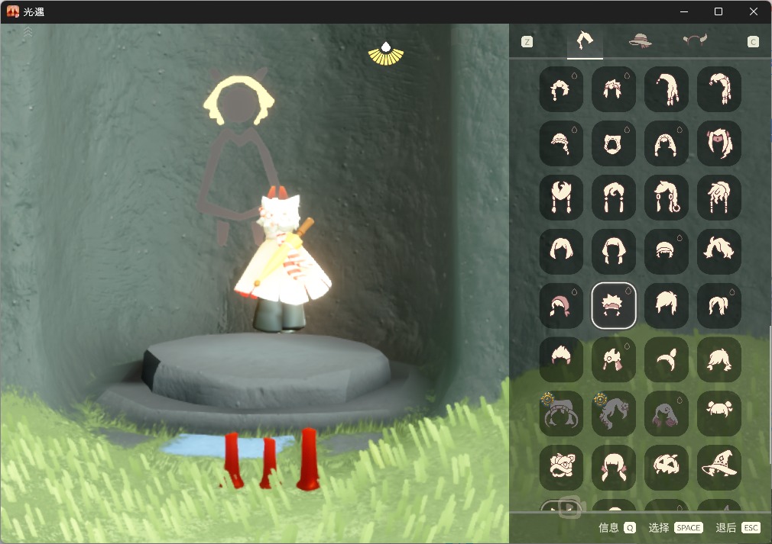Select the wild windswept hairstyle
The width and height of the screenshot is (772, 544).
(718, 252)
